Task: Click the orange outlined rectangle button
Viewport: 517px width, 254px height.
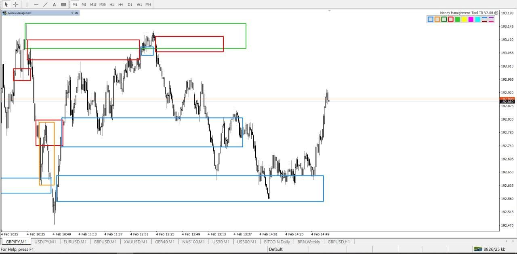Action: 437,19
